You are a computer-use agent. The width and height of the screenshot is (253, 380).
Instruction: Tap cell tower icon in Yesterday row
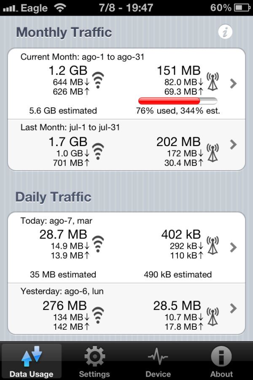click(213, 316)
